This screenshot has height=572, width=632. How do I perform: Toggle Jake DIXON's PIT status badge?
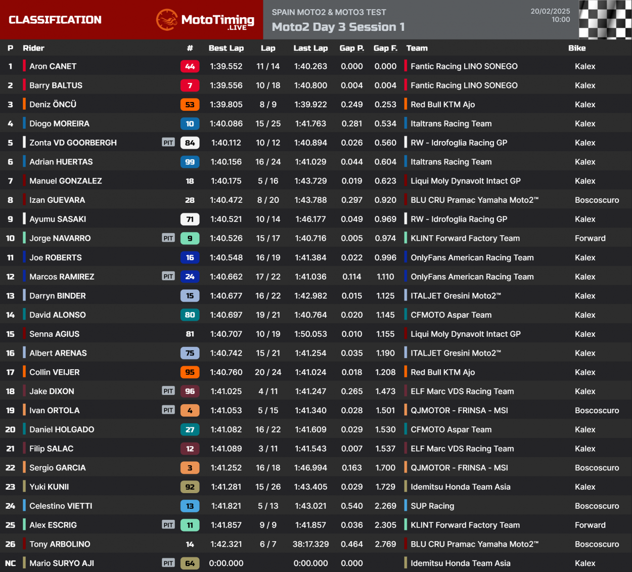pos(168,391)
